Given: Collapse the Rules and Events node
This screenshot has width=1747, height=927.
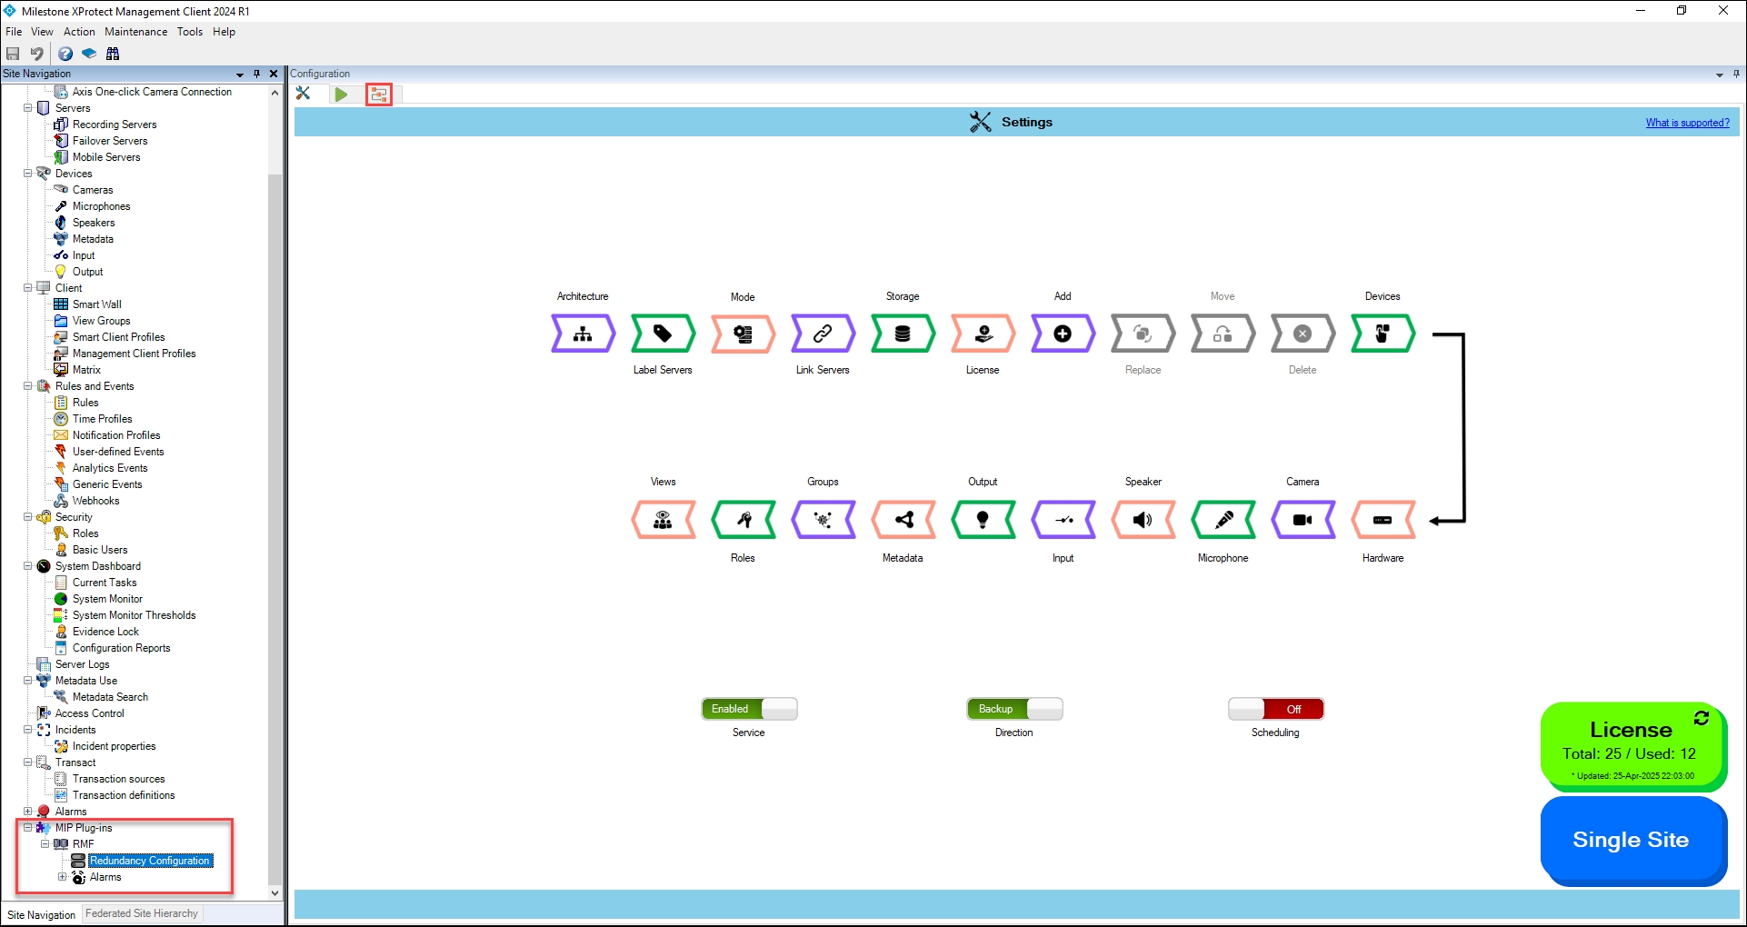Looking at the screenshot, I should (28, 386).
